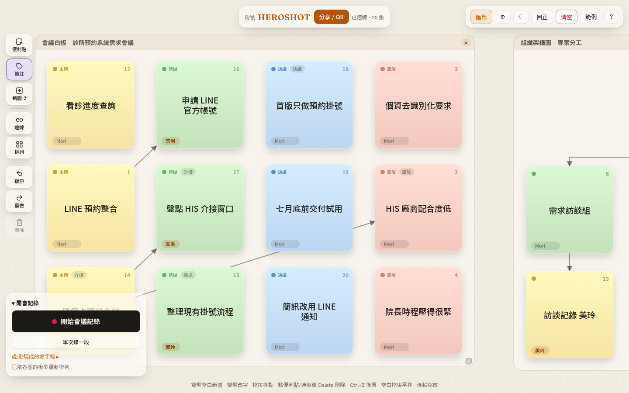
Task: Click the 美玲 chip on the 訪談記錄 note
Action: click(x=540, y=351)
